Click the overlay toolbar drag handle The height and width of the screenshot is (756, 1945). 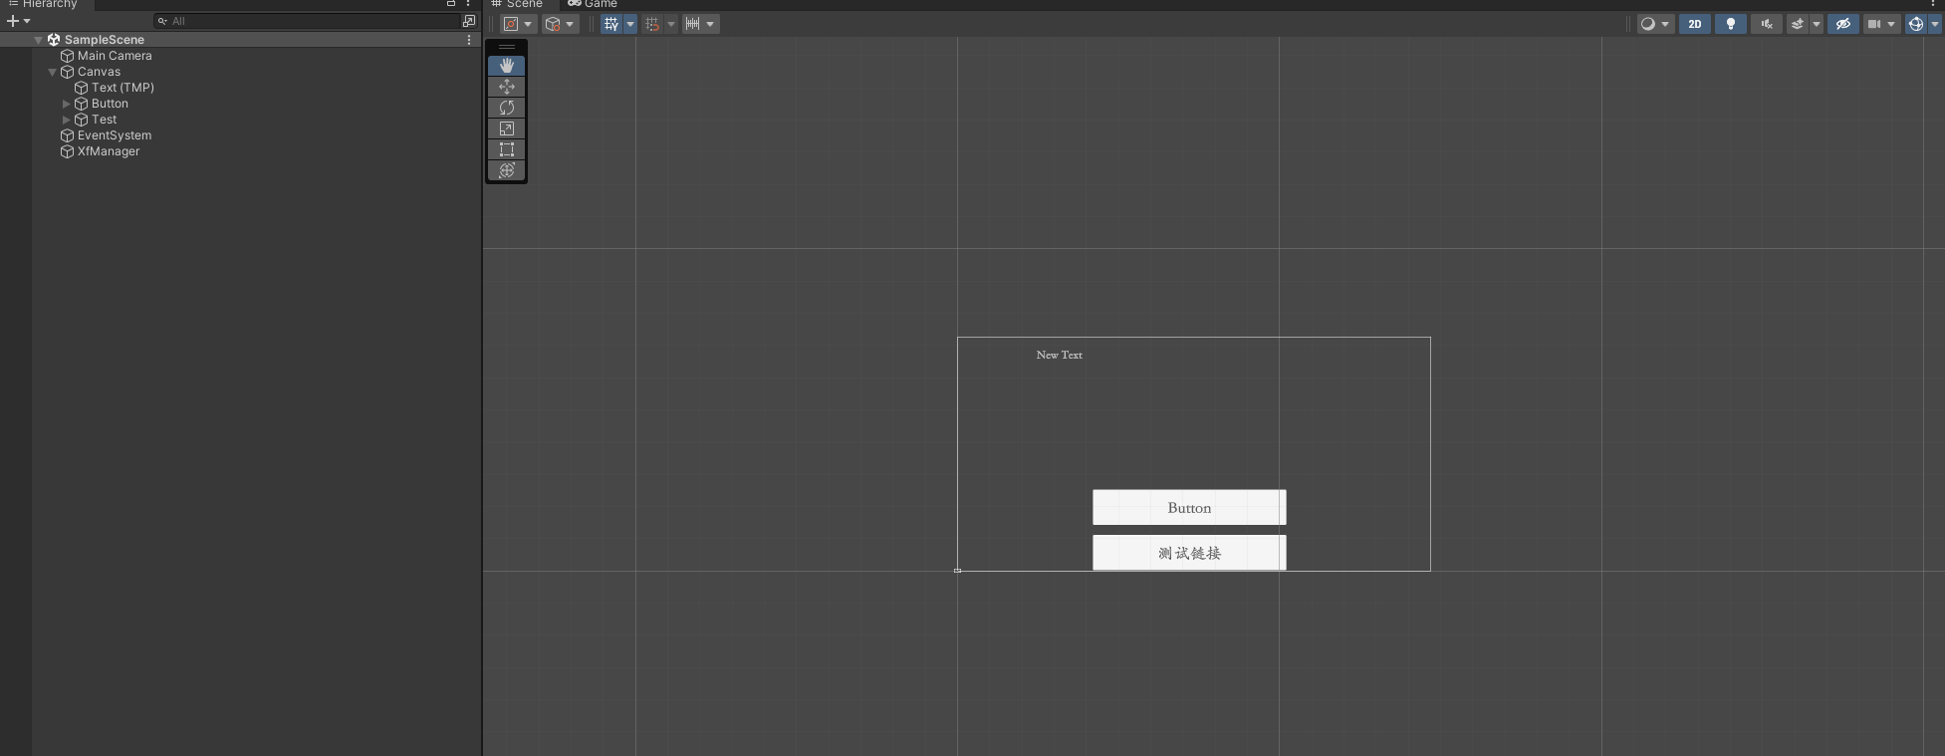coord(507,47)
